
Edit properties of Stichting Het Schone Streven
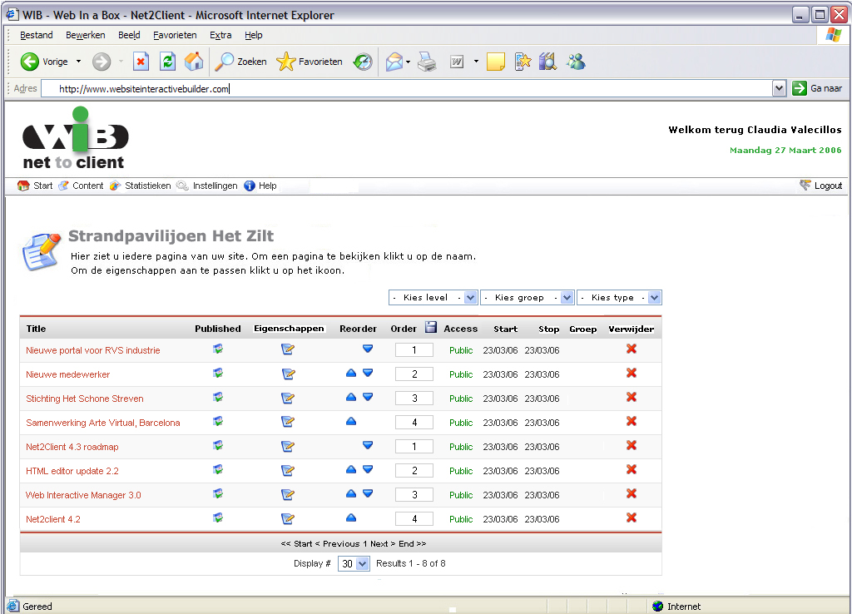click(288, 398)
